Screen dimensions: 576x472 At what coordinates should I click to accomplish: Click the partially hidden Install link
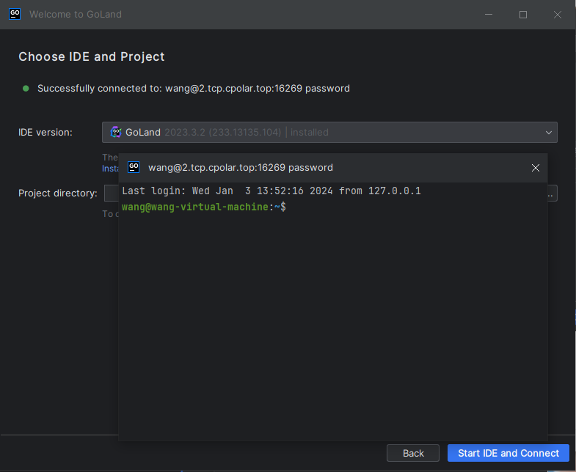[x=109, y=169]
